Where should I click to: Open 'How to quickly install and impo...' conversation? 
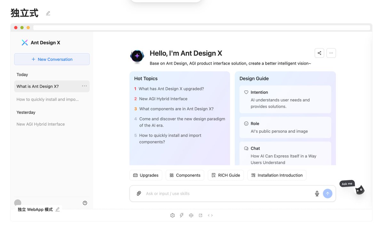click(52, 99)
